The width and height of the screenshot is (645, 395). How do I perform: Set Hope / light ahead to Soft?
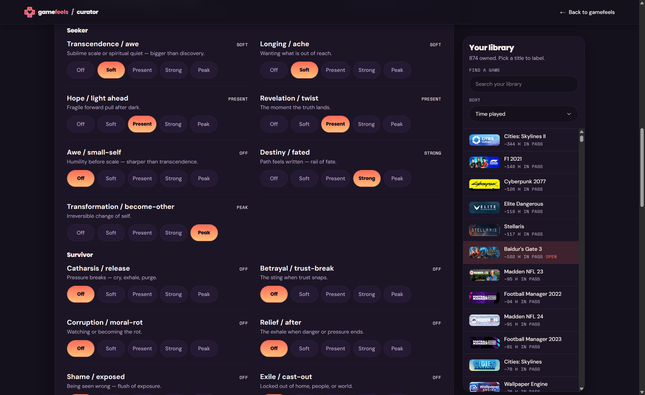coord(111,124)
